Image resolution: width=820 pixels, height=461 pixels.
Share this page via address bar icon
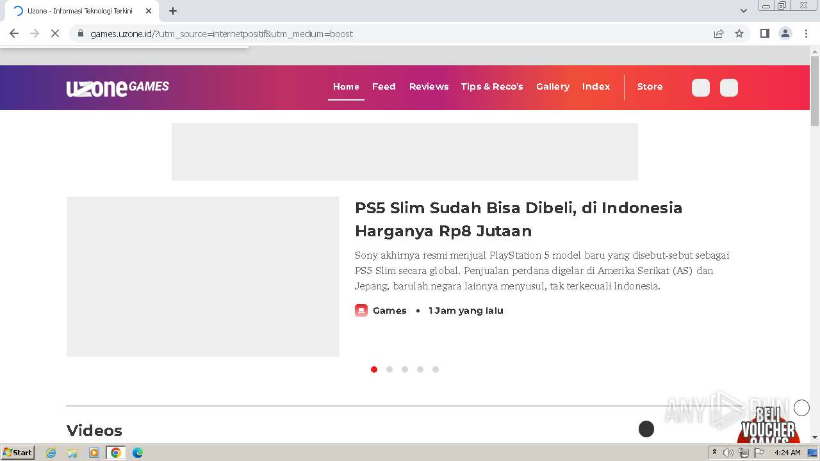point(719,34)
